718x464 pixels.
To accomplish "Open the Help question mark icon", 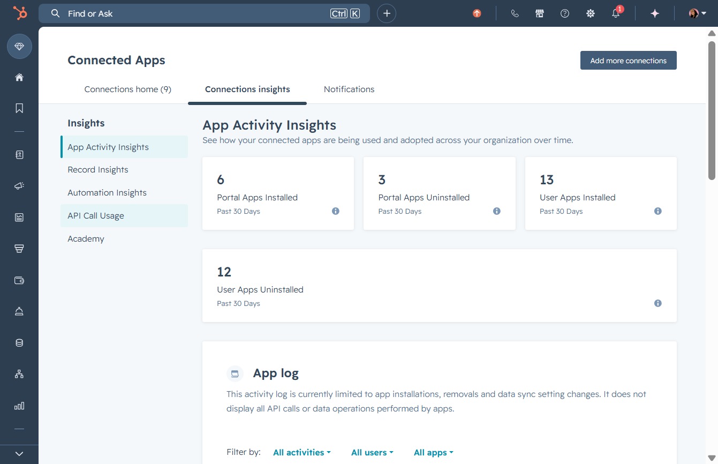I will tap(565, 13).
